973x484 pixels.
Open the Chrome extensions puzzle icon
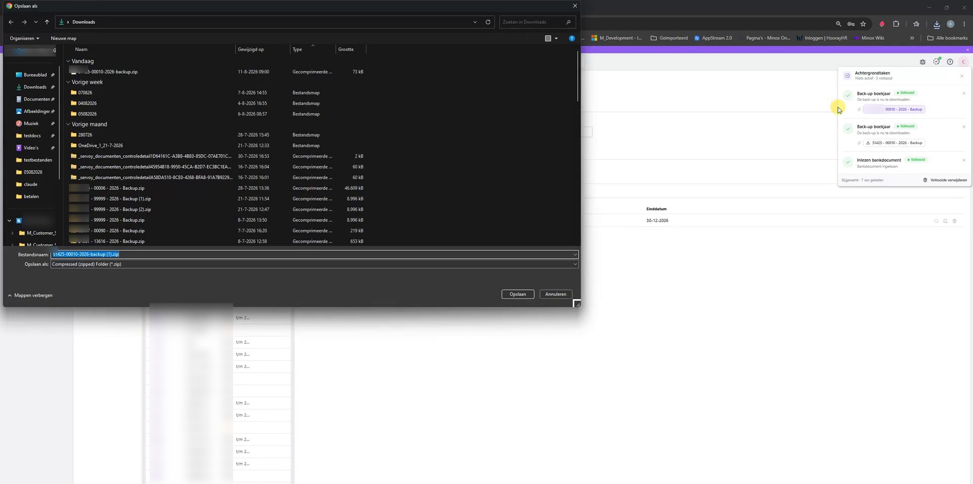click(x=896, y=24)
